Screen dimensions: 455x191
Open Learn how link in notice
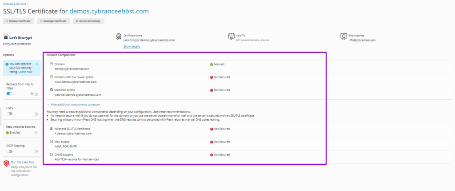[x=25, y=72]
